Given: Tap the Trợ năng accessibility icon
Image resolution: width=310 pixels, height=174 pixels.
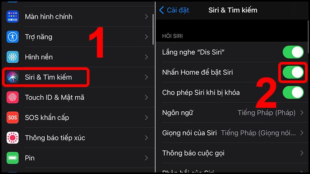Looking at the screenshot, I should [12, 37].
